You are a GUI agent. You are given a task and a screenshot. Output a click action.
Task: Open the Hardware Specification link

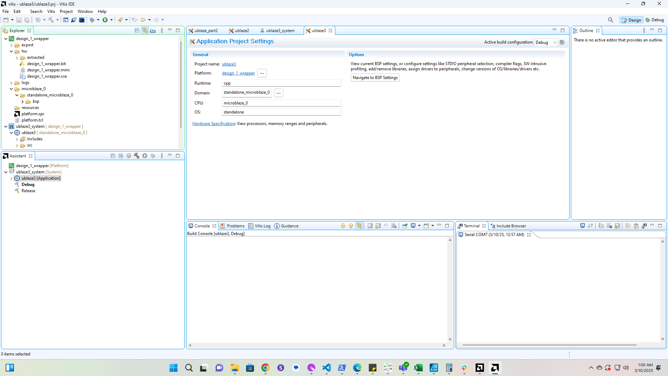(x=213, y=124)
